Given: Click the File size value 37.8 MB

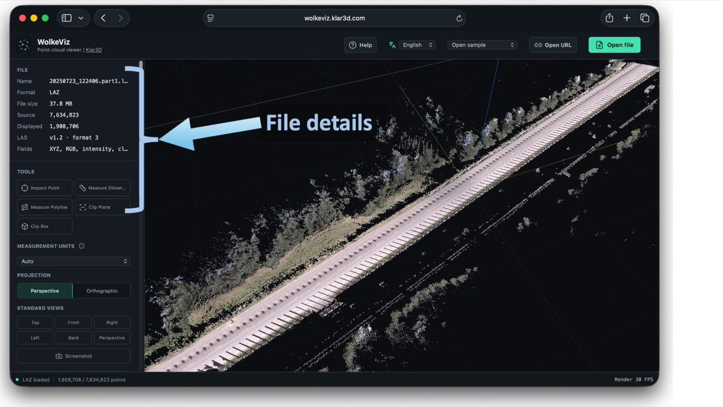Looking at the screenshot, I should tap(61, 104).
